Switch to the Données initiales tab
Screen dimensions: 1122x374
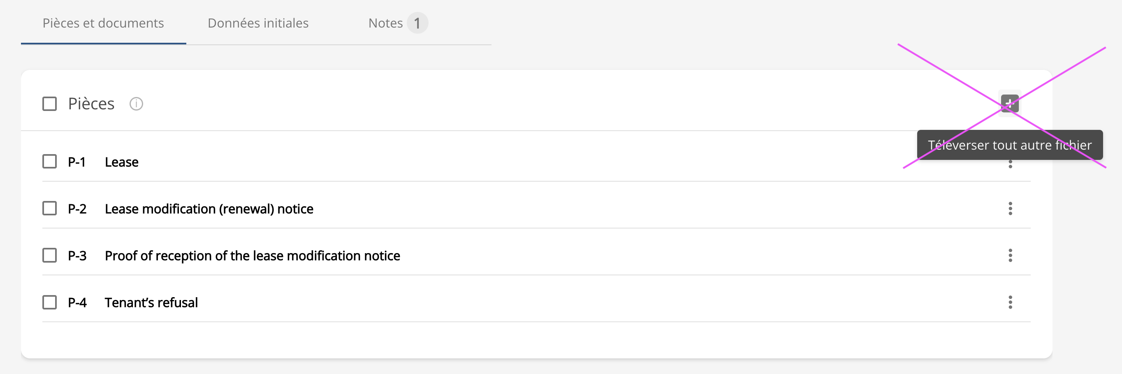tap(258, 23)
